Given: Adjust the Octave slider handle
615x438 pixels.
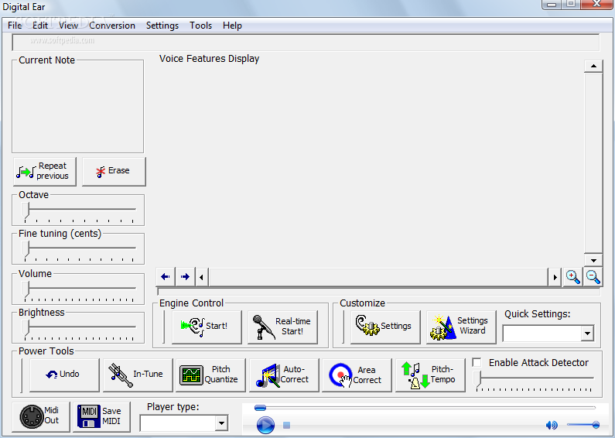Looking at the screenshot, I should pyautogui.click(x=26, y=210).
